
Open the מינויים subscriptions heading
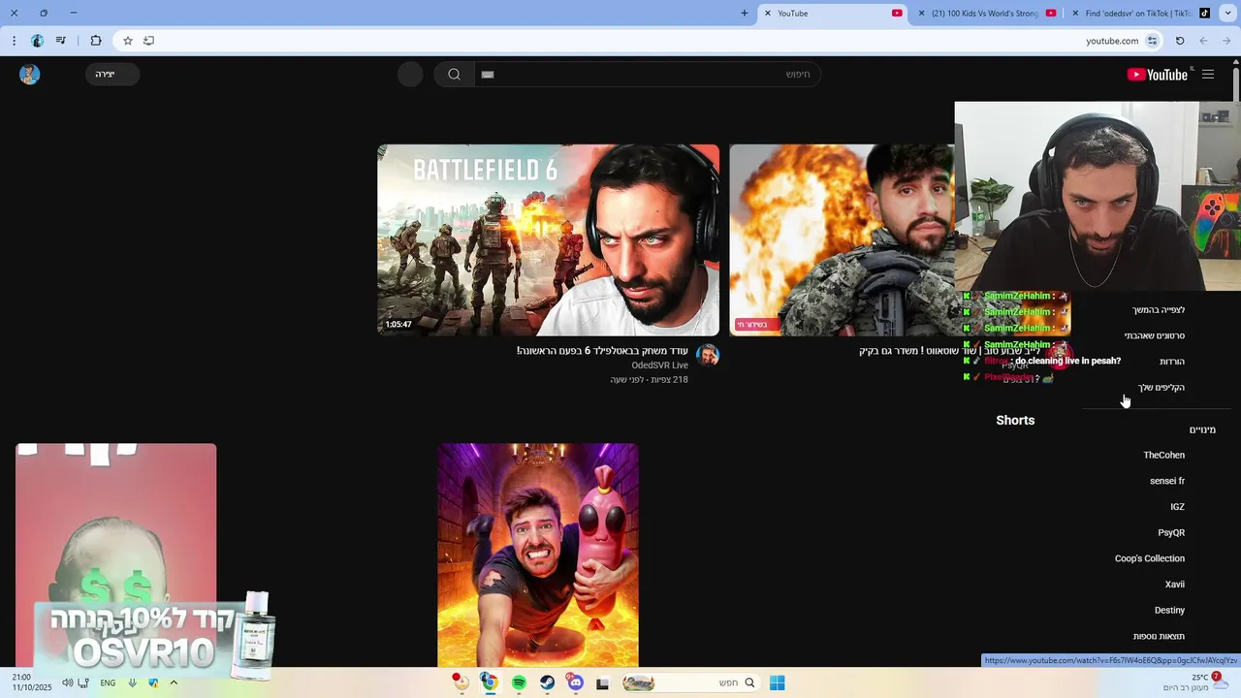point(1202,429)
